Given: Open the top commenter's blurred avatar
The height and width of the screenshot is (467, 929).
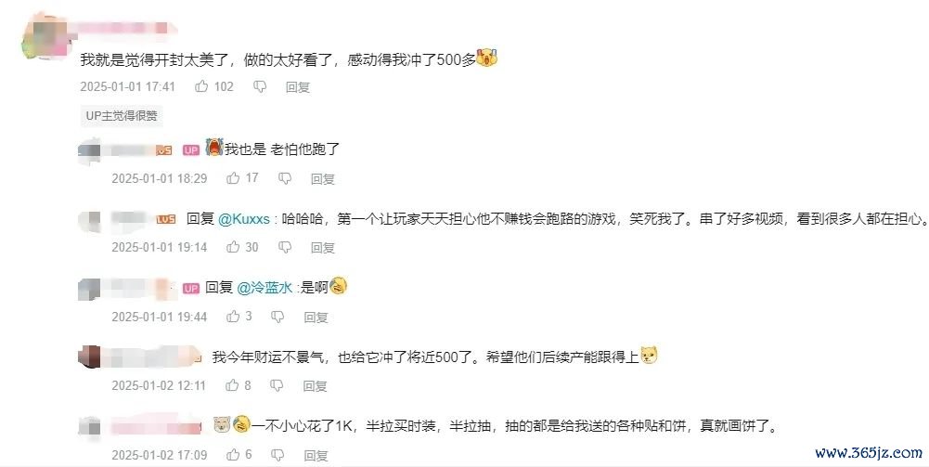Looking at the screenshot, I should pyautogui.click(x=45, y=37).
